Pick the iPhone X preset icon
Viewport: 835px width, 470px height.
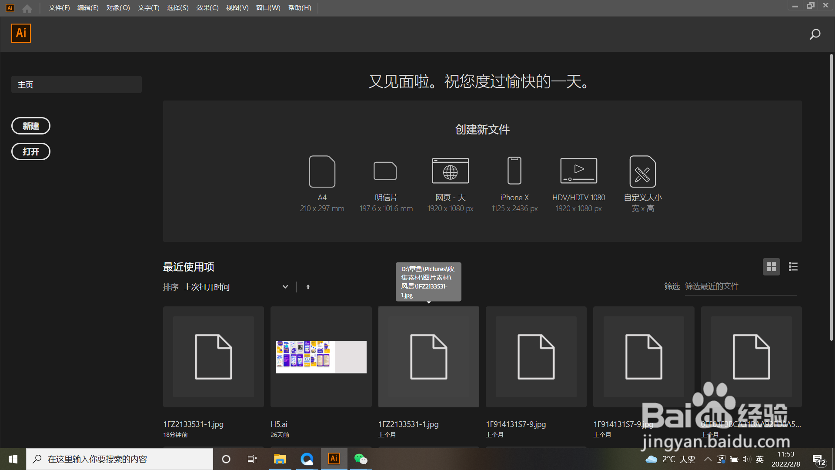pyautogui.click(x=514, y=171)
